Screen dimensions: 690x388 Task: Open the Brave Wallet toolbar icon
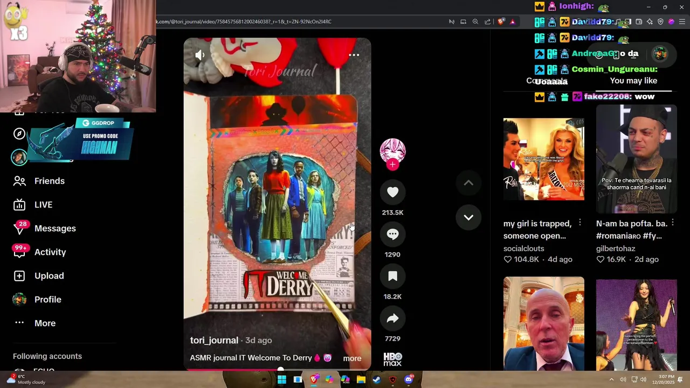tap(639, 22)
